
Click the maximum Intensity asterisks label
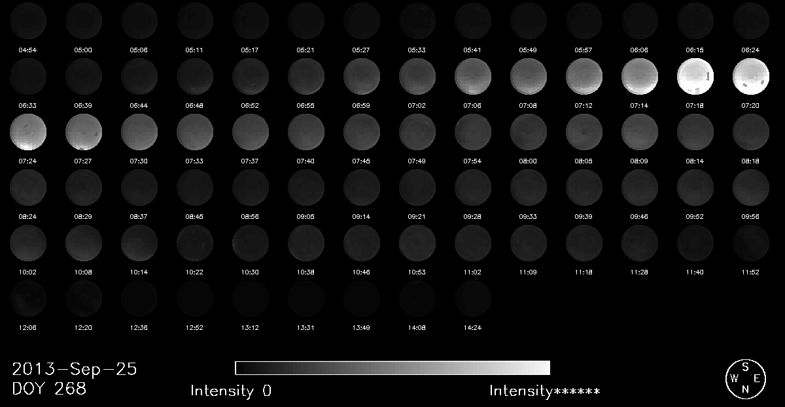pos(544,391)
